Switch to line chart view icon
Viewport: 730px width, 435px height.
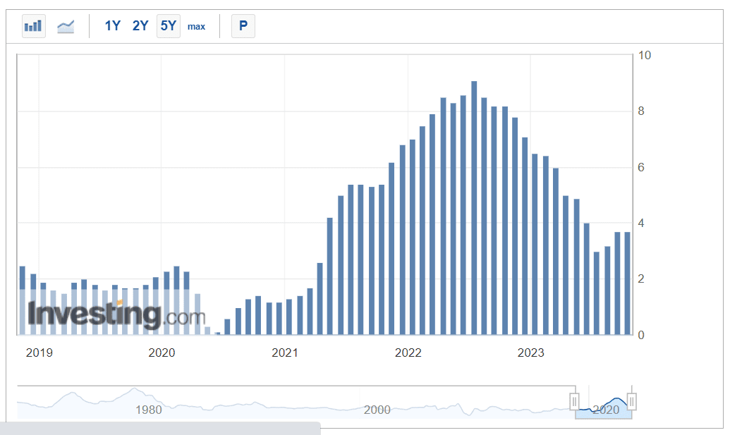[x=66, y=26]
